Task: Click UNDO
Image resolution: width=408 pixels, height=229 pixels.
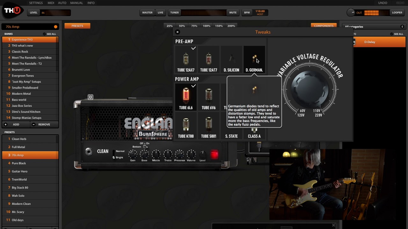Action: click(382, 3)
